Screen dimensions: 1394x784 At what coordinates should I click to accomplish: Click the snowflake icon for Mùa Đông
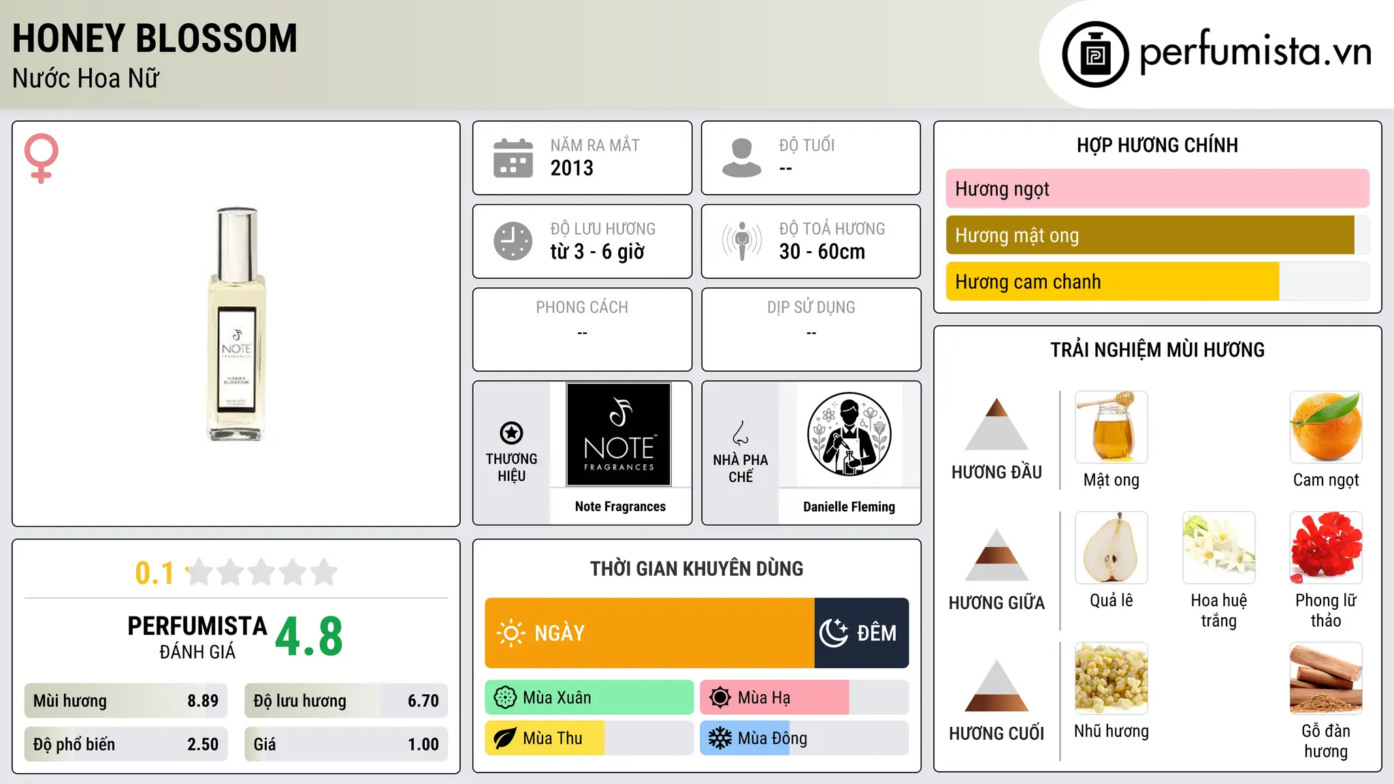point(720,738)
